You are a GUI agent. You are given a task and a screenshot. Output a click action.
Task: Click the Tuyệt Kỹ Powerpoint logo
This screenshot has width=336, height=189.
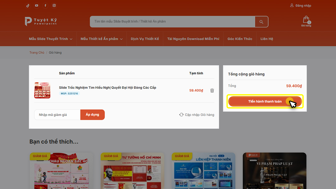(40, 21)
